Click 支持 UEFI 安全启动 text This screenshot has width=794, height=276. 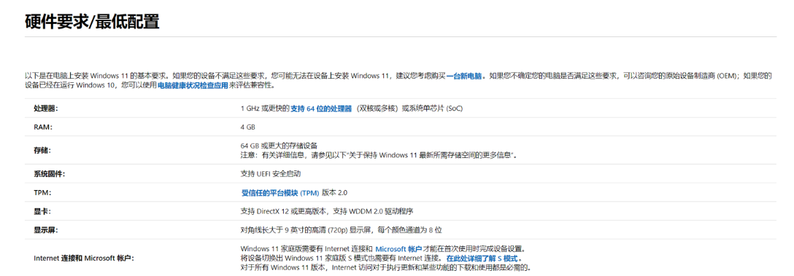[271, 174]
